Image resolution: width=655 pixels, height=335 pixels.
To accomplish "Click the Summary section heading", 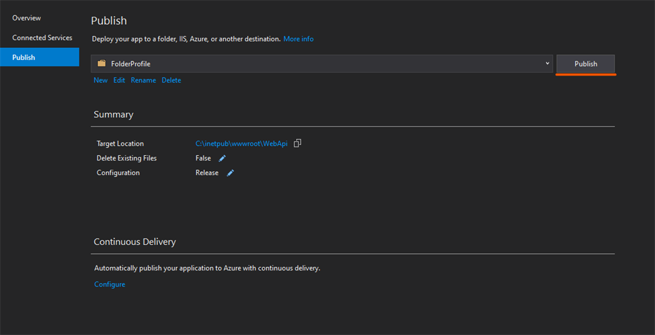I will [x=113, y=114].
